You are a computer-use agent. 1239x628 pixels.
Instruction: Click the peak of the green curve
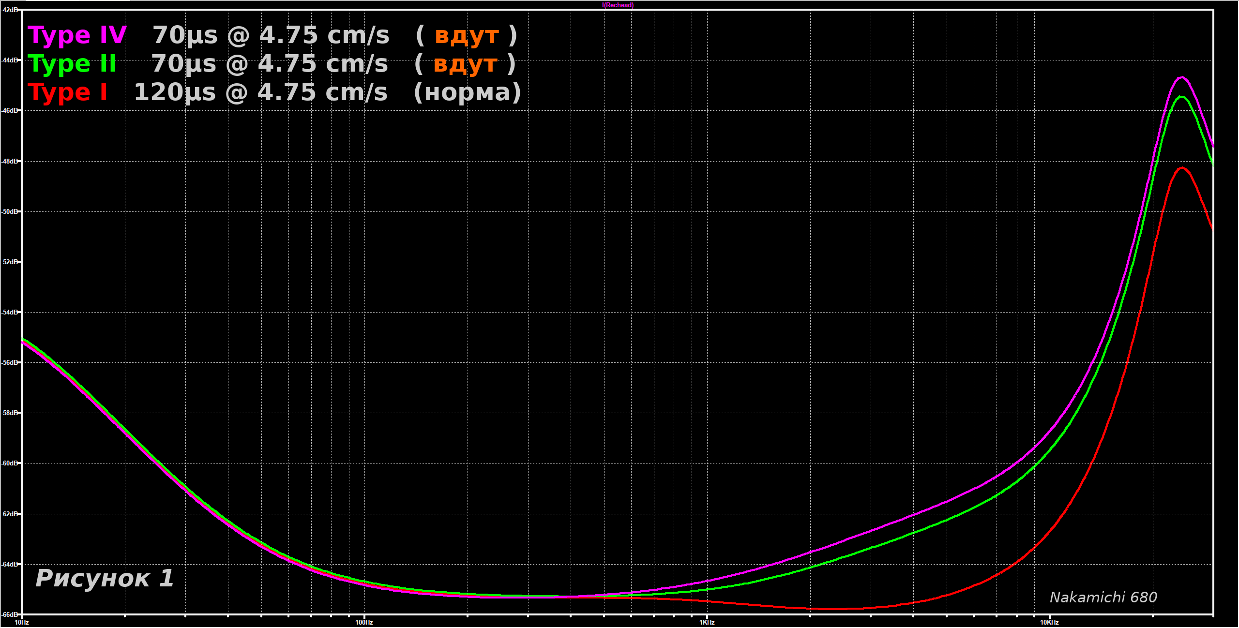[1182, 97]
